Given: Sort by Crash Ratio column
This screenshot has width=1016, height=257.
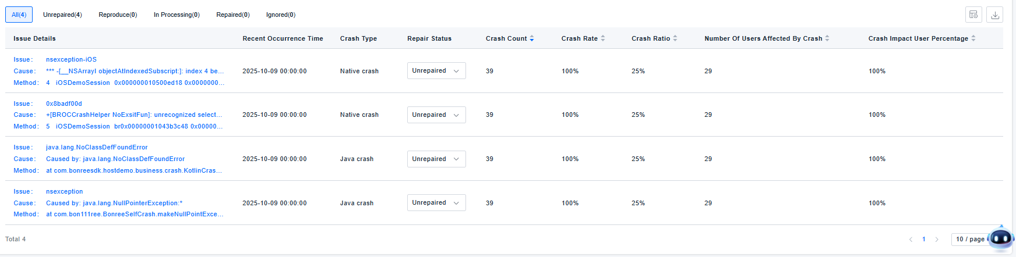Looking at the screenshot, I should point(675,39).
